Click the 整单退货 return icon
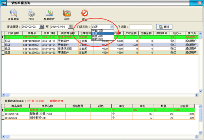The width and height of the screenshot is (204, 140). pyautogui.click(x=49, y=13)
